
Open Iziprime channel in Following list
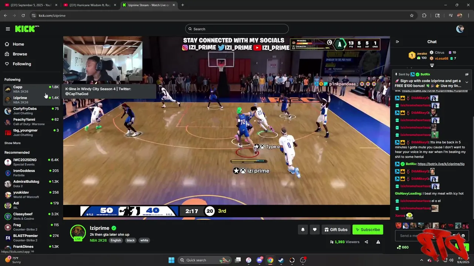tap(31, 100)
